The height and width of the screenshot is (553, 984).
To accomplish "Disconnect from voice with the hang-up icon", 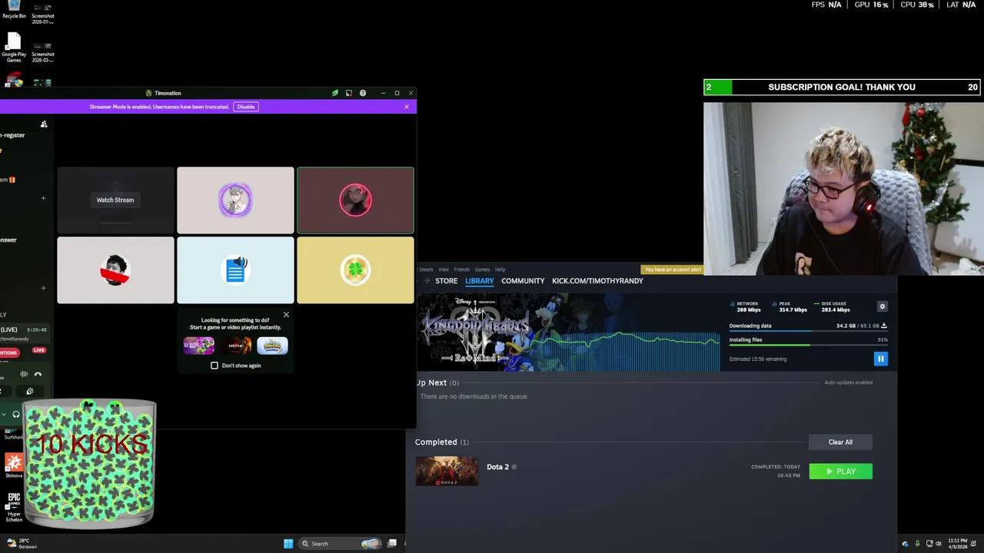I will [38, 374].
